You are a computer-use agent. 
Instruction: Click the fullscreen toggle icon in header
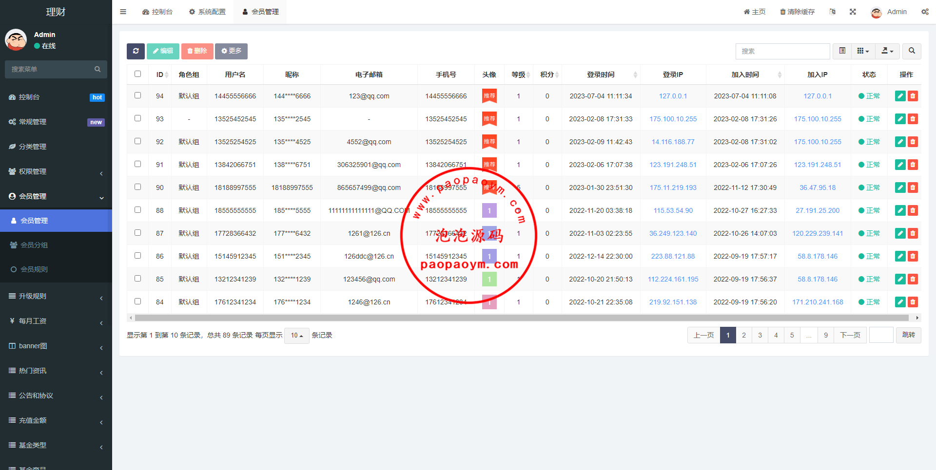coord(853,12)
